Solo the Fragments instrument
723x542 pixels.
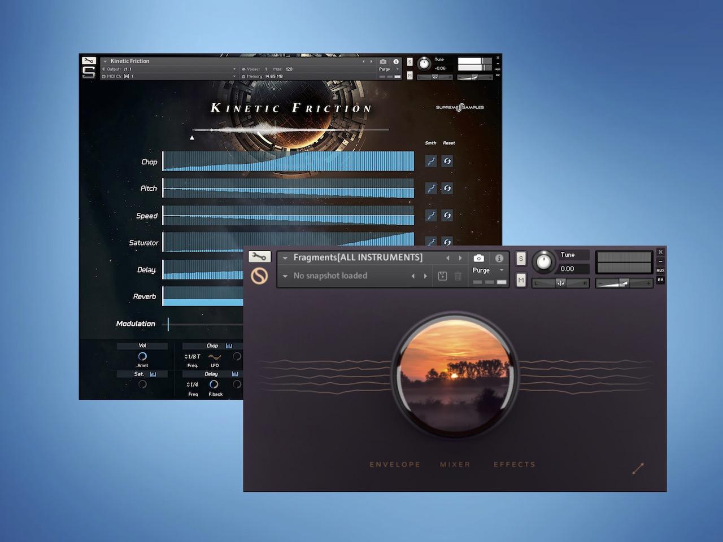(521, 259)
